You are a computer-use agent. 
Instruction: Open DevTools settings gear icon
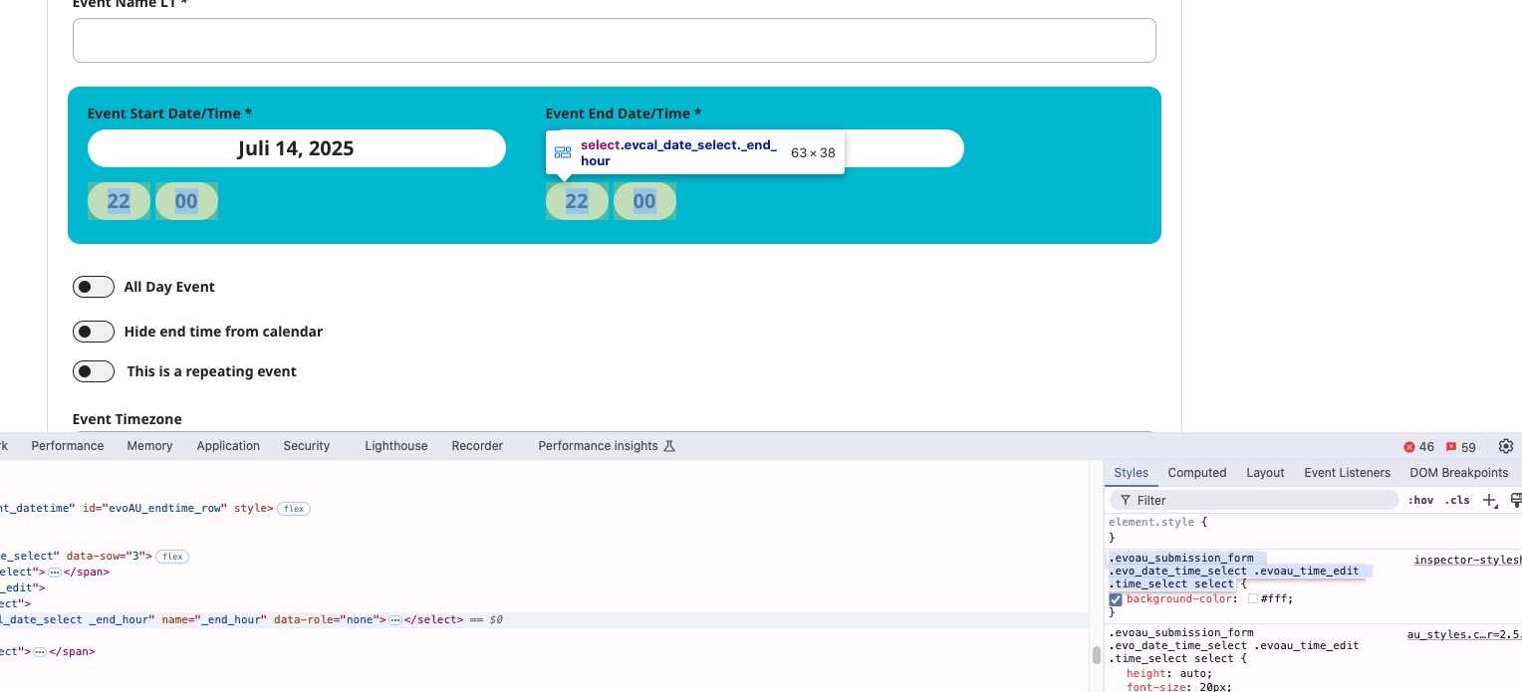[x=1505, y=446]
